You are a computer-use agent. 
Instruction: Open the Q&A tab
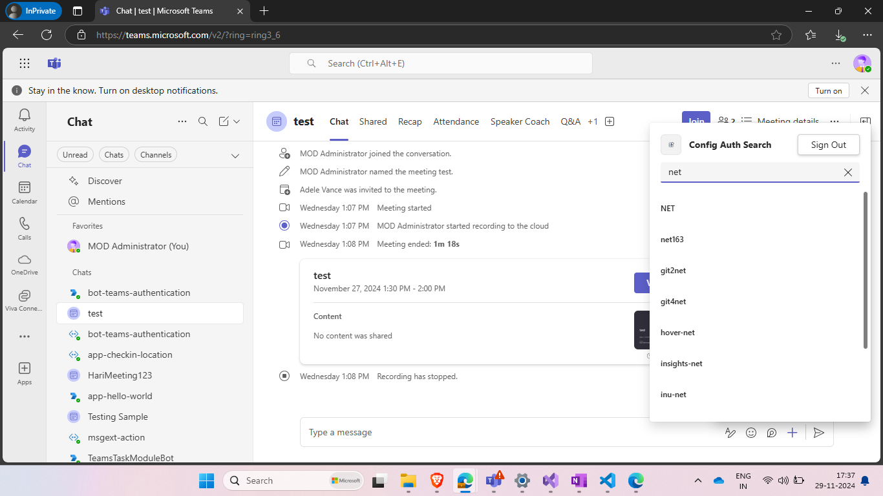coord(571,121)
